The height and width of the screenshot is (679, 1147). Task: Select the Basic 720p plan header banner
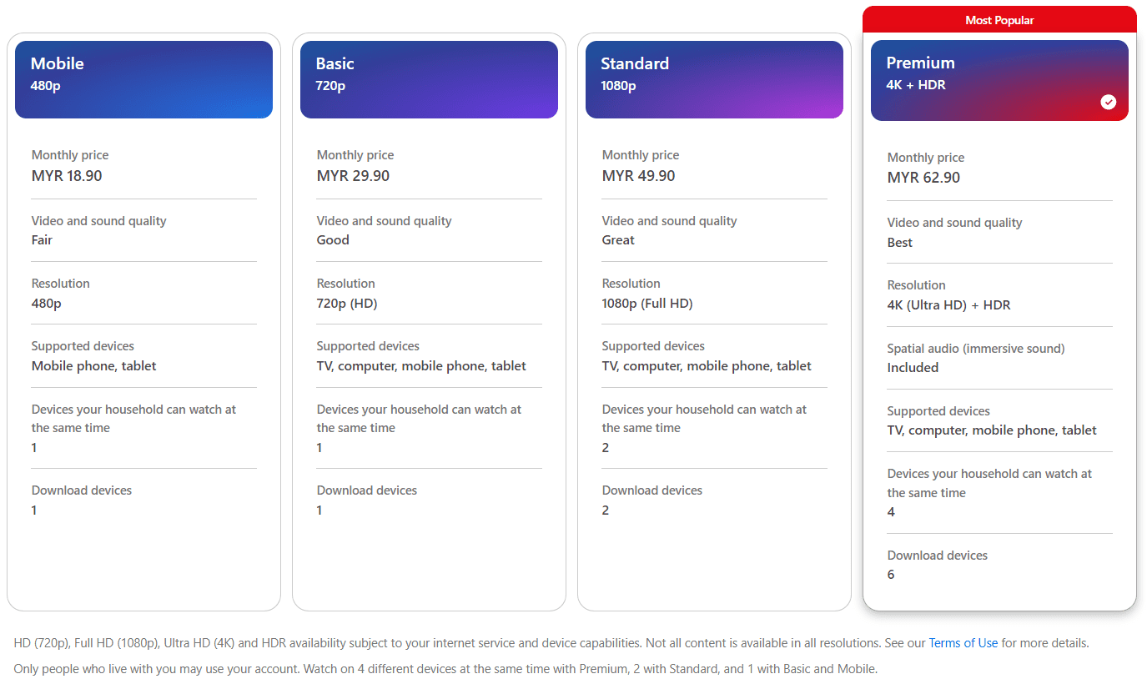click(429, 79)
